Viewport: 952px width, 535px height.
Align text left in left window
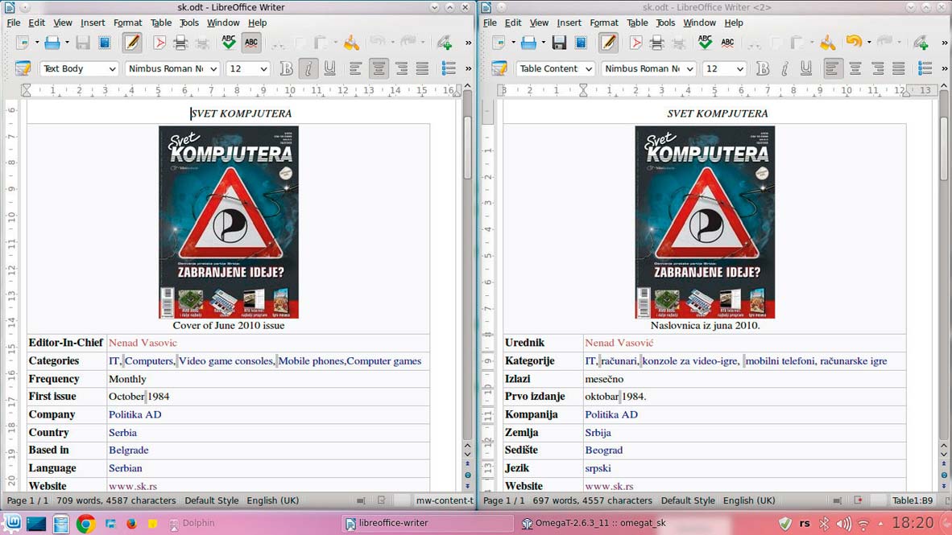(355, 68)
